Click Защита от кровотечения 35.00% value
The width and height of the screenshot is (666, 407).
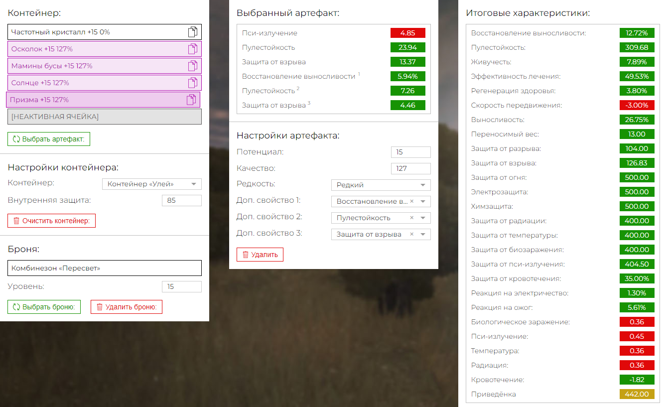click(x=637, y=279)
